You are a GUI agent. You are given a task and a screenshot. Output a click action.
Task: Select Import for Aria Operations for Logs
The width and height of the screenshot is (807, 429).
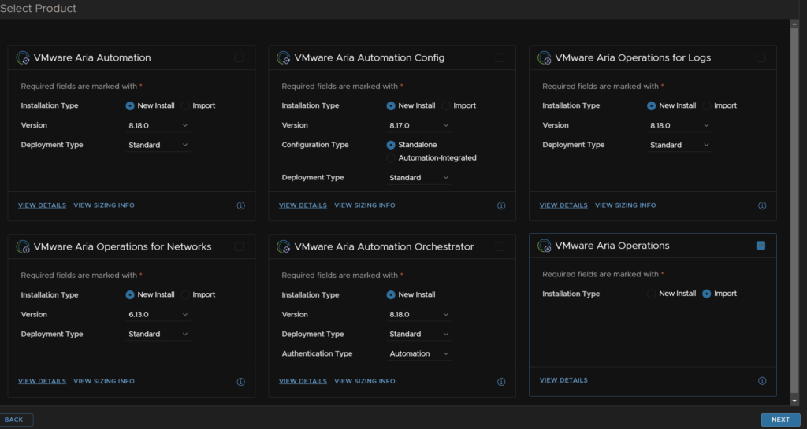[x=707, y=105]
